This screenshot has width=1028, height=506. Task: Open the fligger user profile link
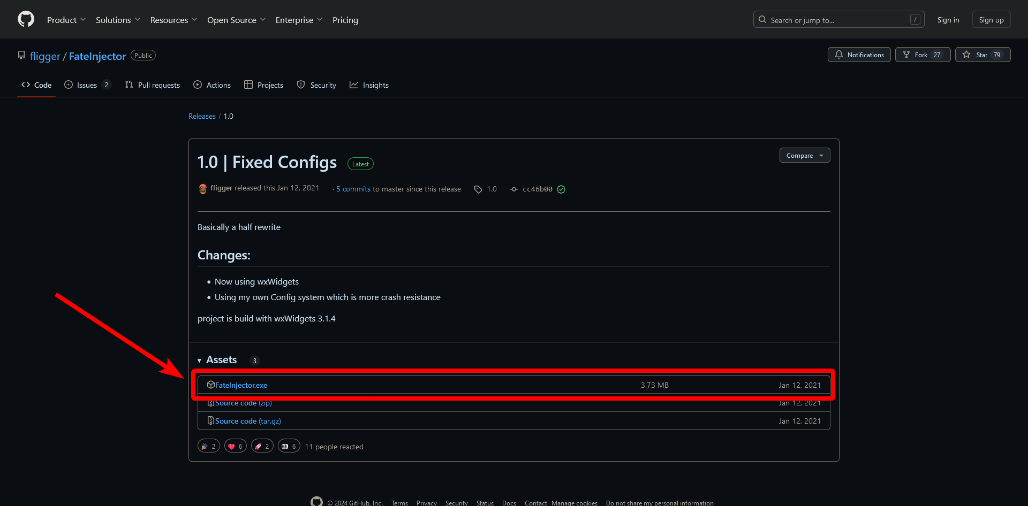(45, 56)
